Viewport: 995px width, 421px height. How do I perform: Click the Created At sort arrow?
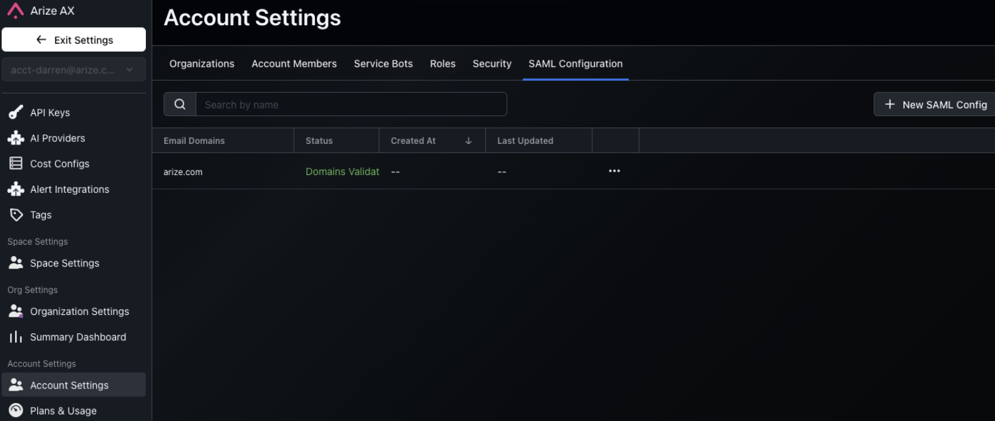point(469,141)
